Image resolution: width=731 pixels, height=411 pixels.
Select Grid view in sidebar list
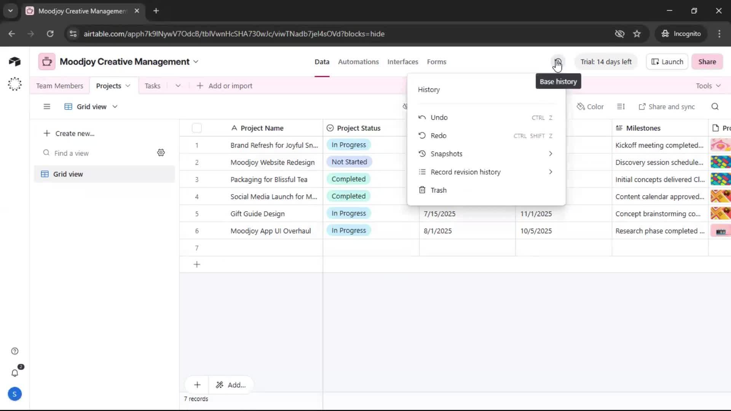tap(104, 174)
